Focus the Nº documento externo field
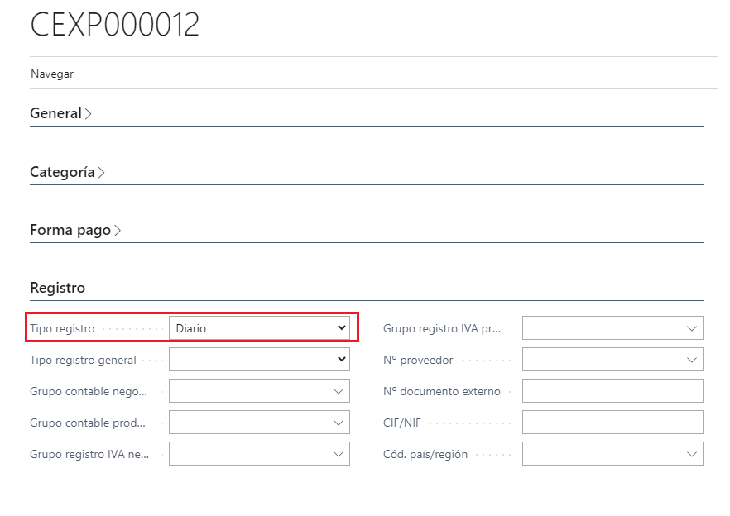Viewport: 730px width, 516px height. click(x=612, y=391)
